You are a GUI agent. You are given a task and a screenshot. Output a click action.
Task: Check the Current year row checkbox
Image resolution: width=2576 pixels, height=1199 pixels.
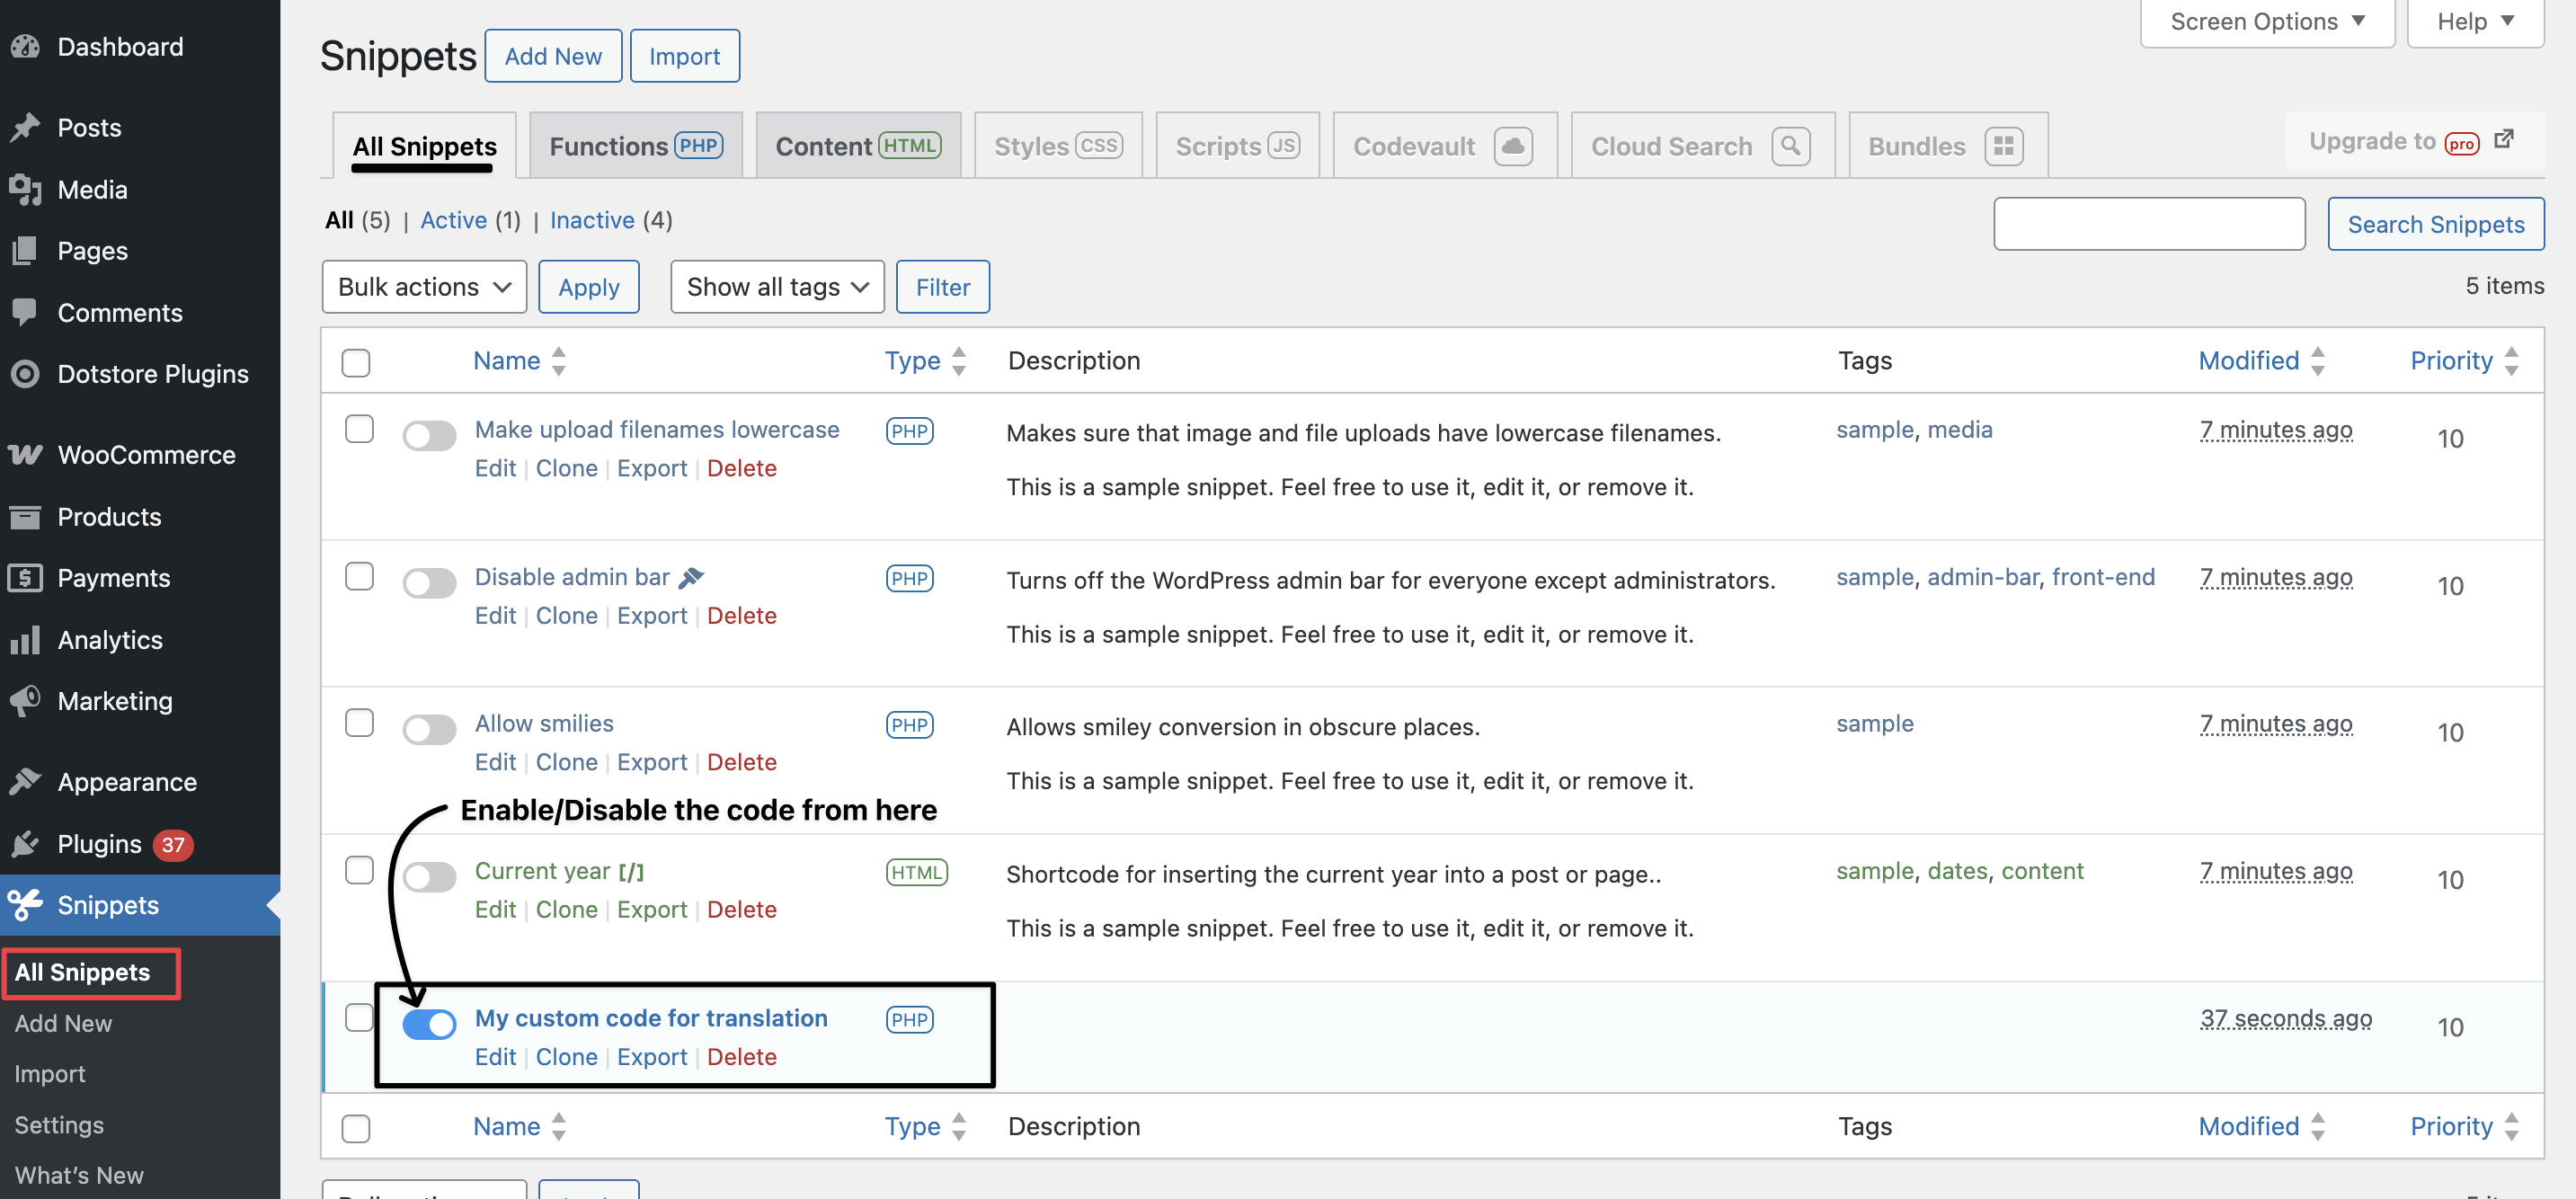click(359, 870)
